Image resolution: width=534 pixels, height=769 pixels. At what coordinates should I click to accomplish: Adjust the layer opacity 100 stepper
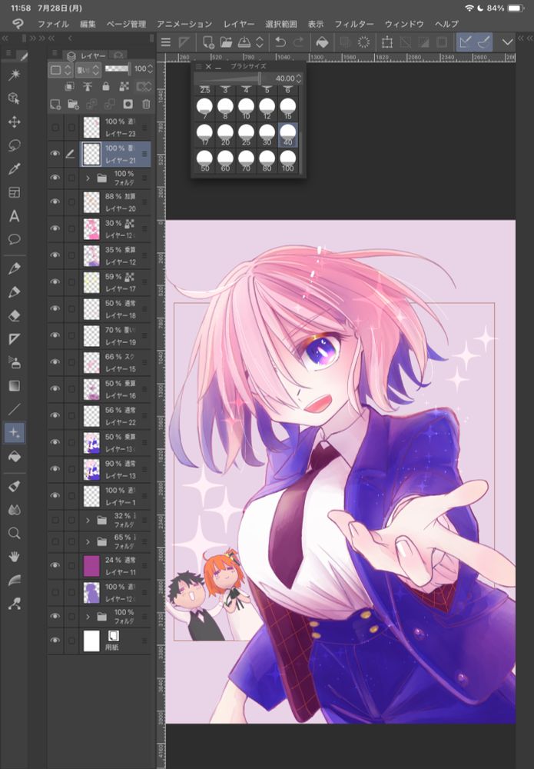[x=150, y=69]
